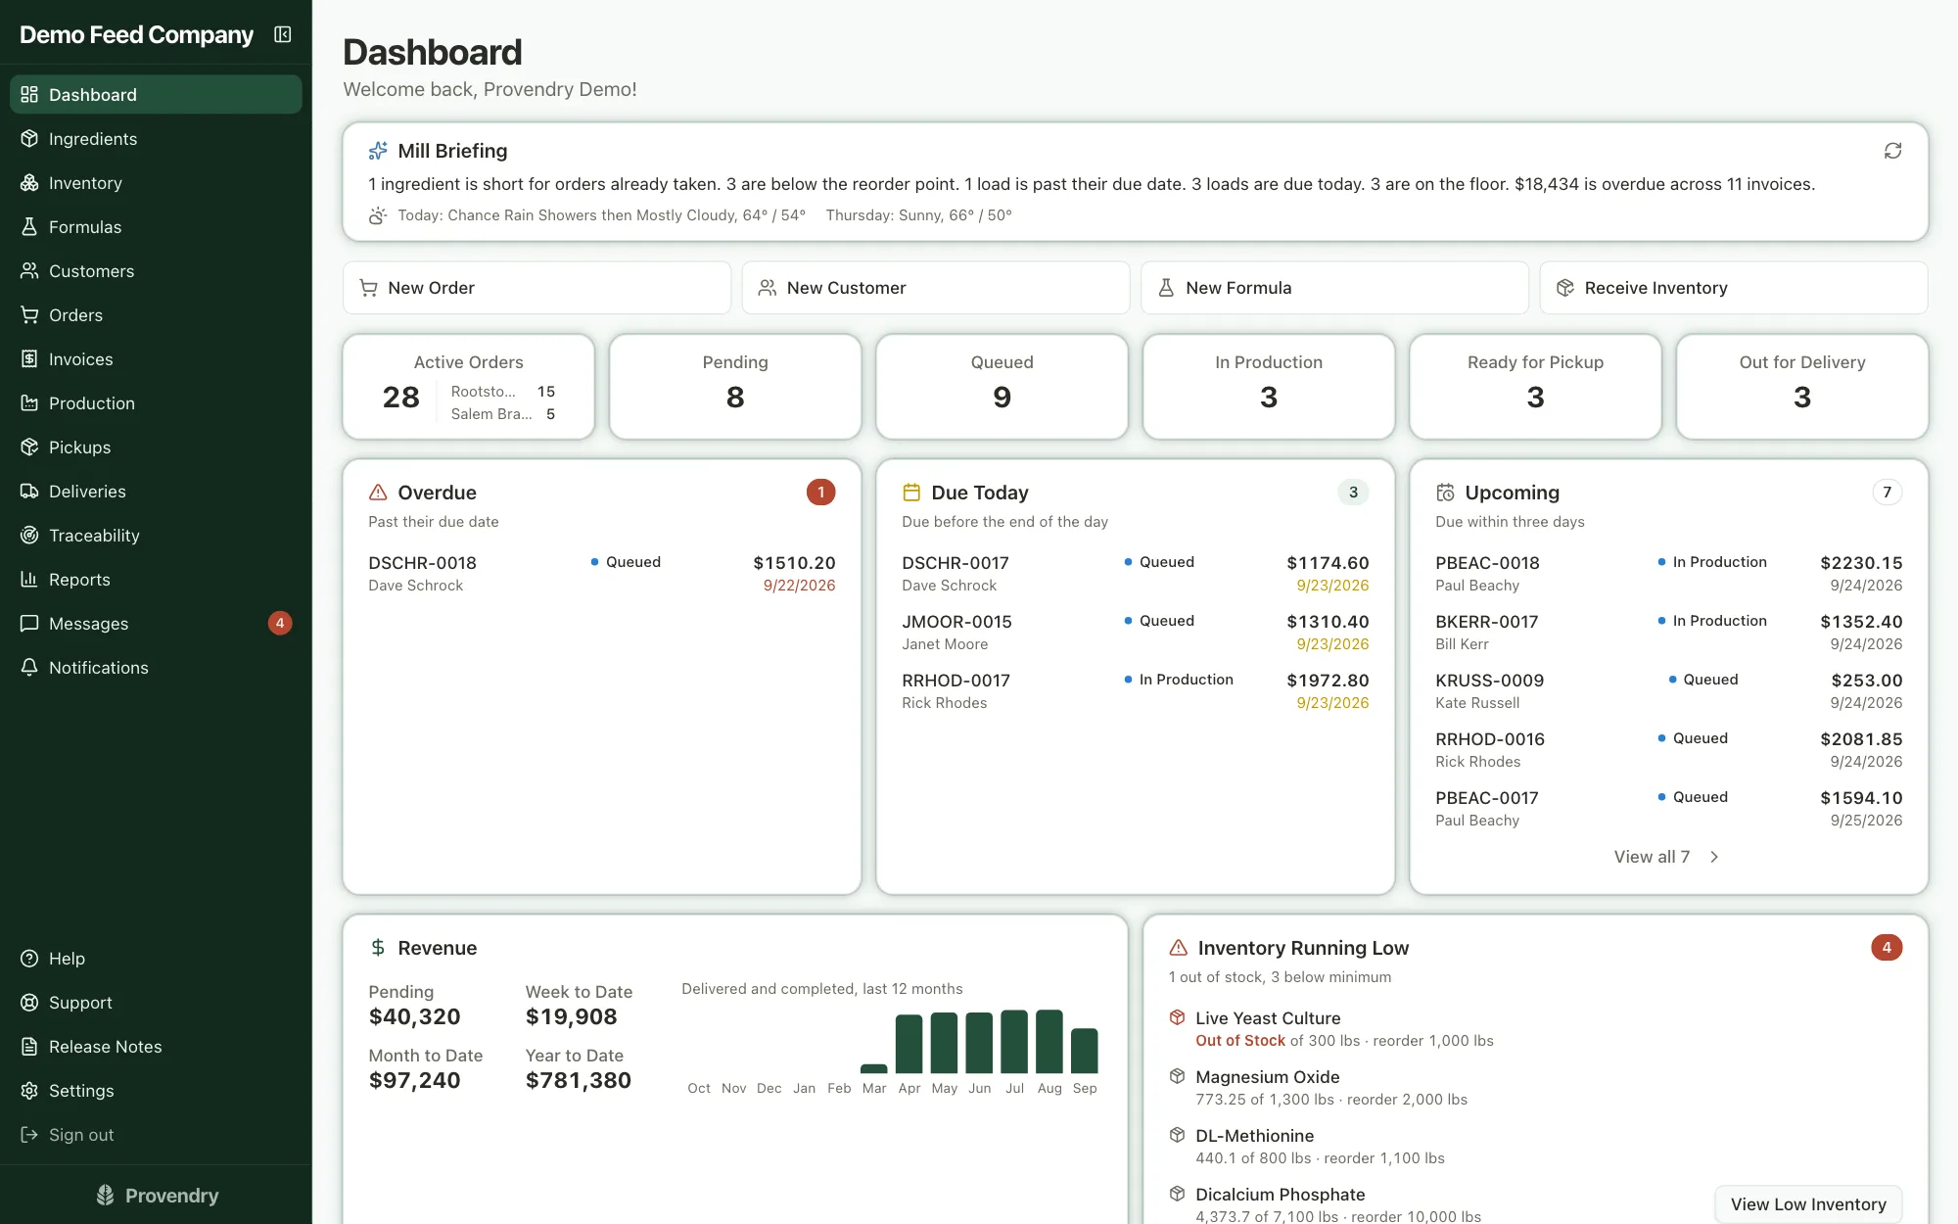The width and height of the screenshot is (1958, 1224).
Task: Open the Pending orders card
Action: pos(735,387)
